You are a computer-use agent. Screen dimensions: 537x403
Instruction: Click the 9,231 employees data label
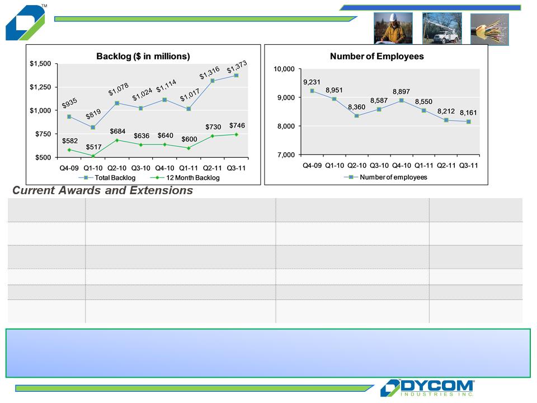click(x=312, y=82)
